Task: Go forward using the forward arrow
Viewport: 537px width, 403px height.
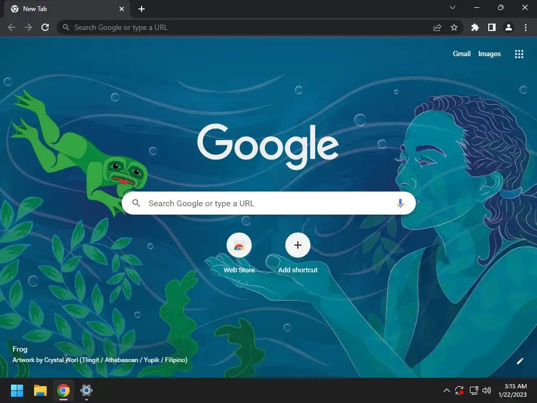Action: 28,27
